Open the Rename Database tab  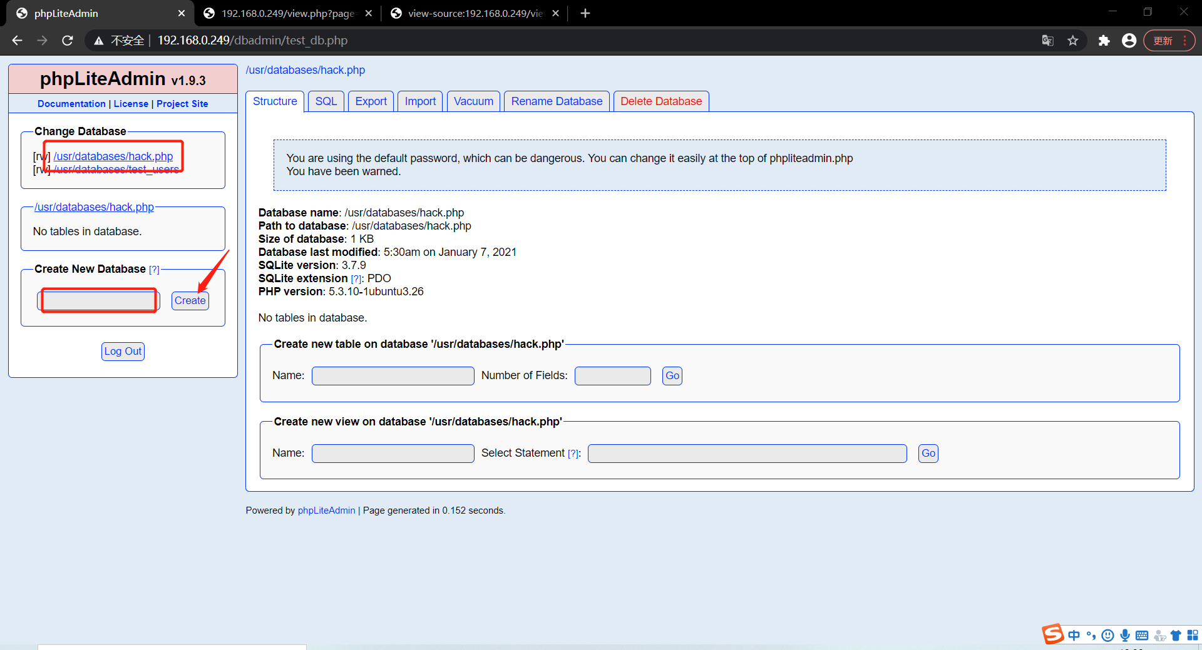click(x=557, y=101)
